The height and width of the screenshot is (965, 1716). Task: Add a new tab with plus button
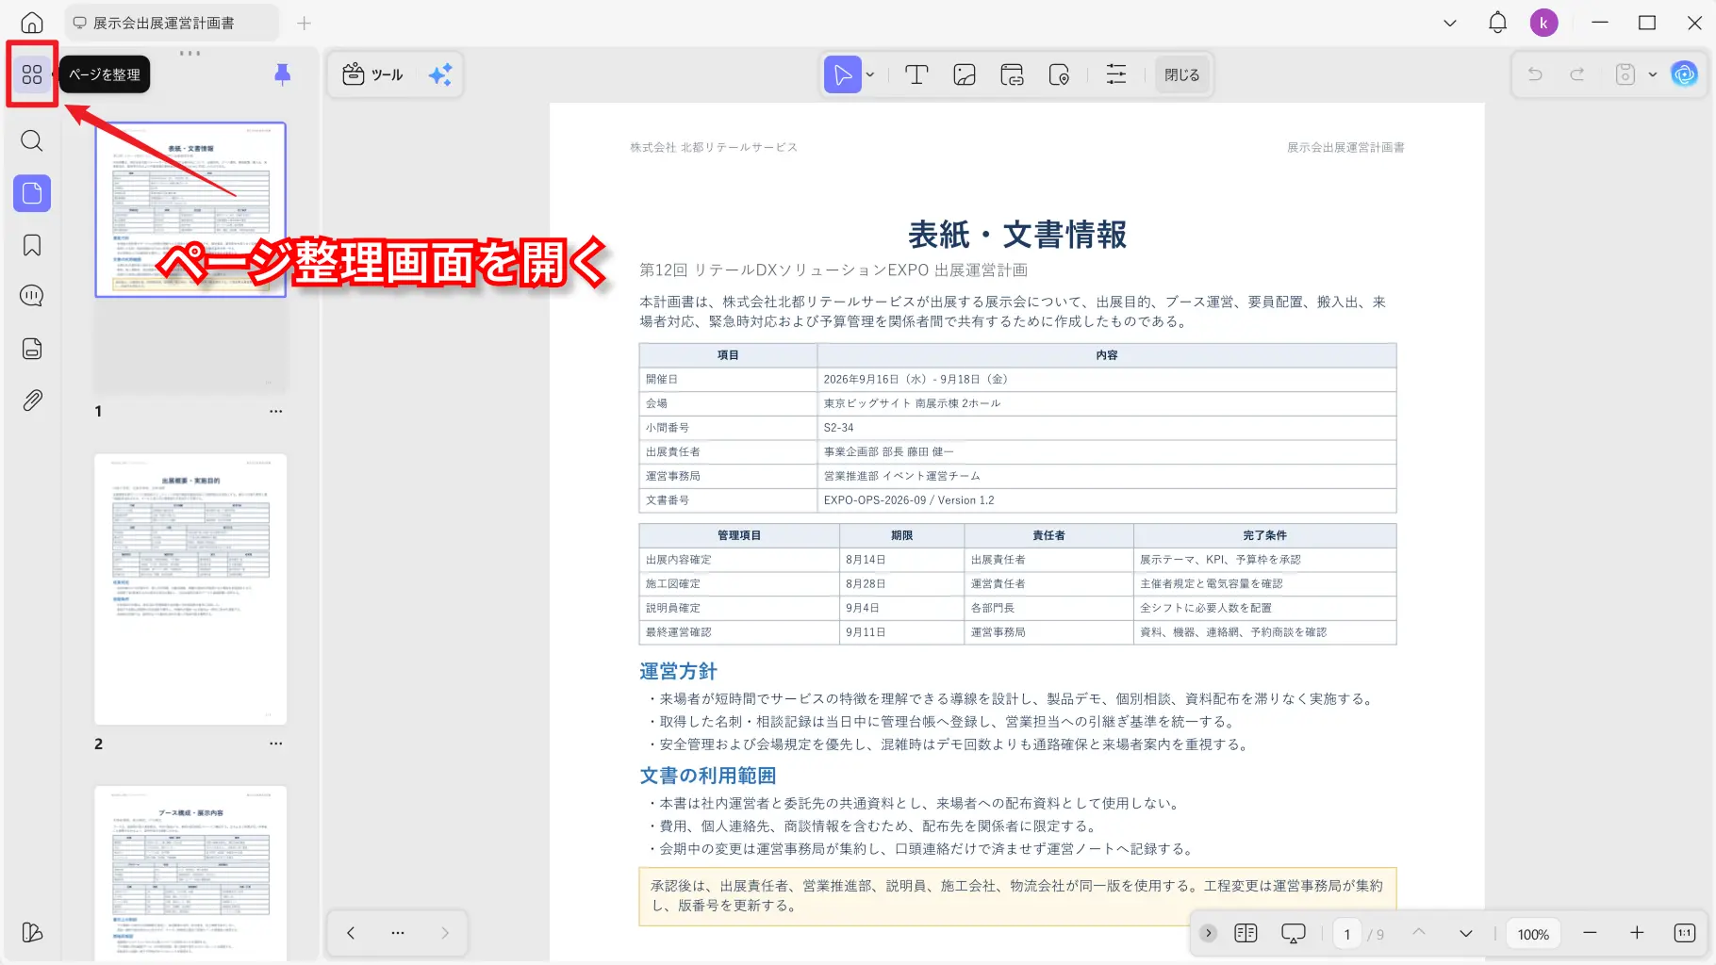click(x=304, y=24)
